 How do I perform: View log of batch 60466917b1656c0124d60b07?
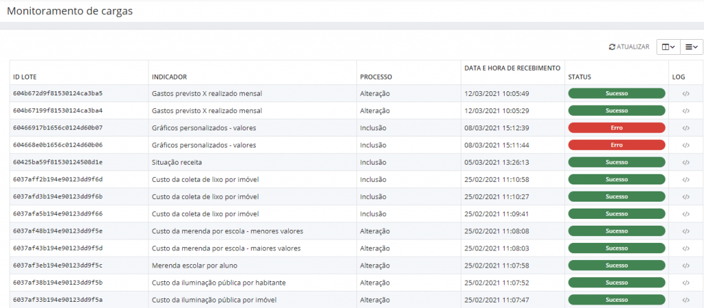(x=685, y=128)
